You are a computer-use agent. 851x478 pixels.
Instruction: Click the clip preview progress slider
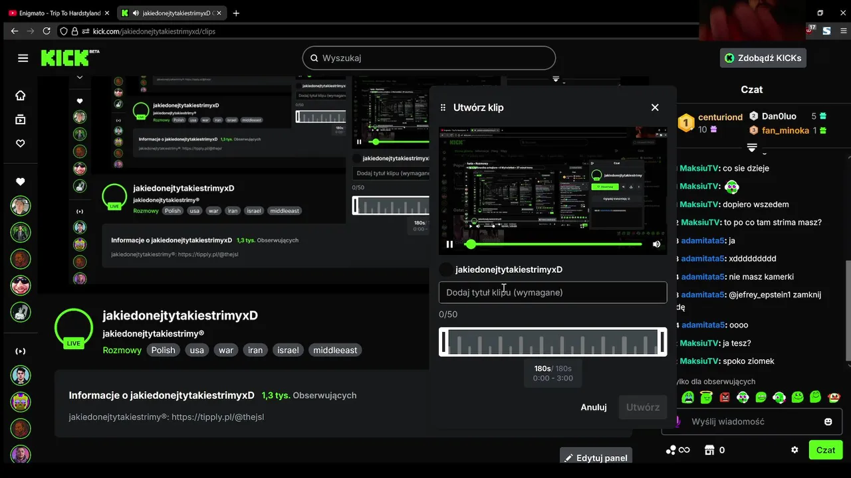(x=553, y=244)
